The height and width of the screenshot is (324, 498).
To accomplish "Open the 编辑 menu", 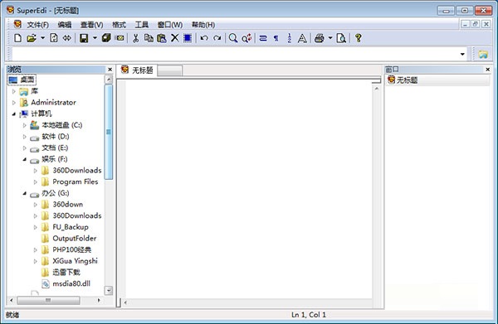I will pyautogui.click(x=65, y=25).
